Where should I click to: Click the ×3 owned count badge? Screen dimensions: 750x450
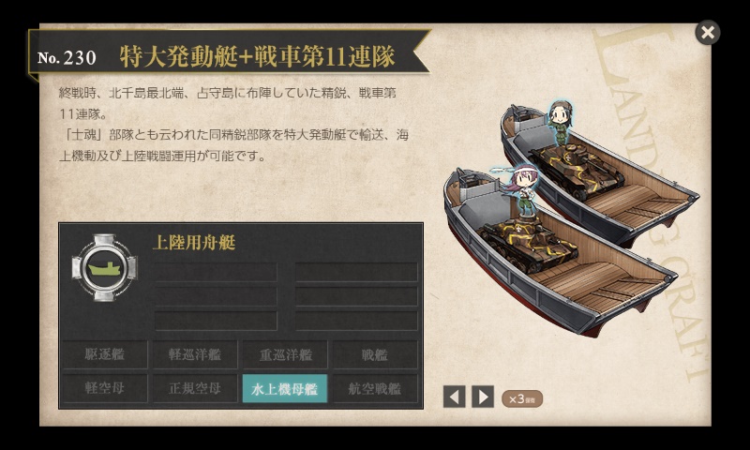(x=522, y=398)
